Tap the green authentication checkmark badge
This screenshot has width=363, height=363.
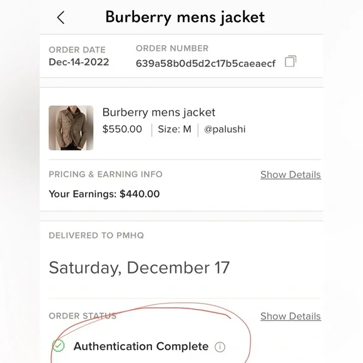point(58,346)
